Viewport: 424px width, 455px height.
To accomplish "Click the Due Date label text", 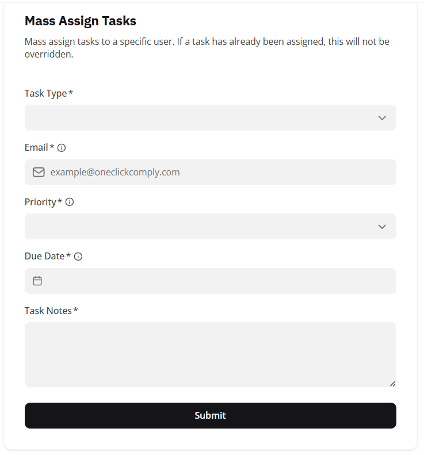I will [x=44, y=257].
